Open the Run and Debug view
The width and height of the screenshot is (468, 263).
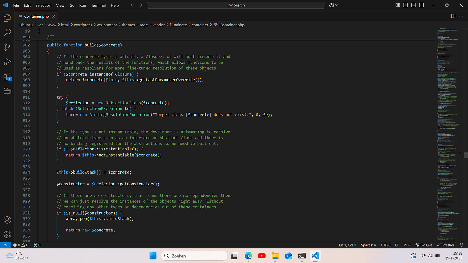point(7,62)
